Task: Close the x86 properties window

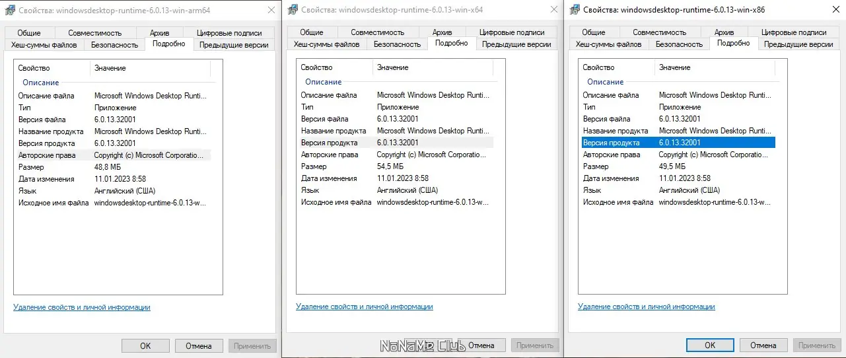Action: pyautogui.click(x=835, y=11)
